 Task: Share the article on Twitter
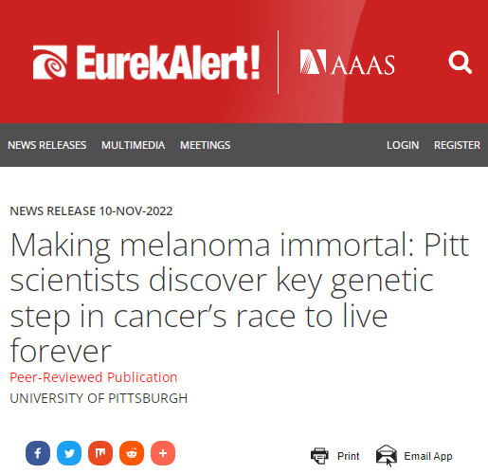69,453
